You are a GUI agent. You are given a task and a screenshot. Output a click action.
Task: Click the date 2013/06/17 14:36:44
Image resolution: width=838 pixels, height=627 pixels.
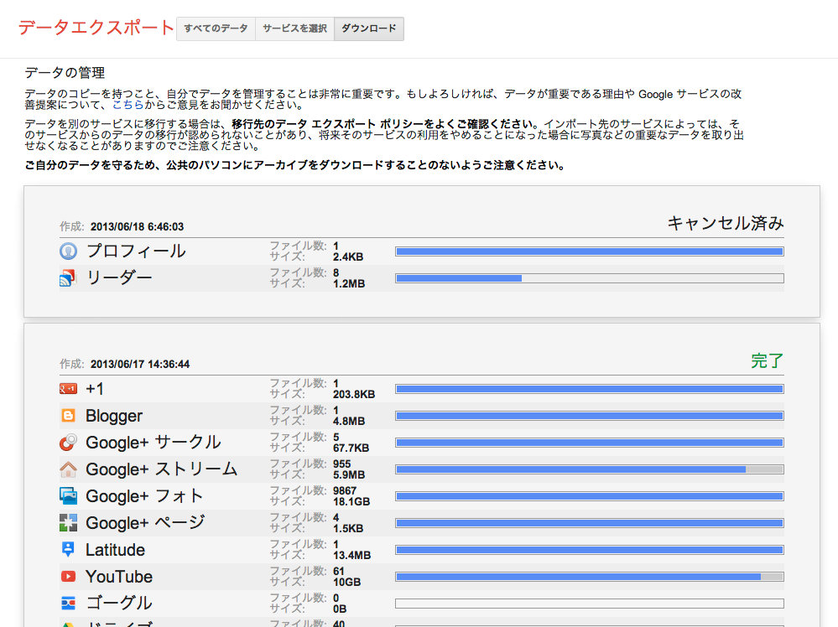tap(140, 365)
